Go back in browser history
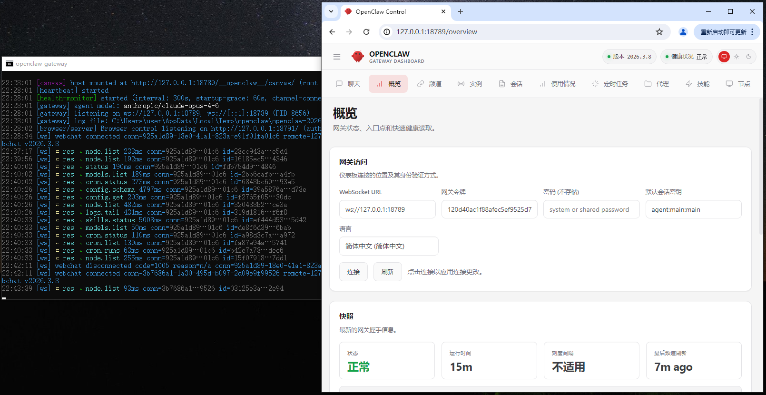The image size is (766, 395). (332, 32)
